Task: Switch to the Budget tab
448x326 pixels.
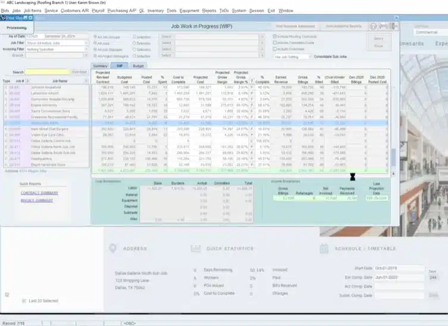Action: [x=138, y=66]
